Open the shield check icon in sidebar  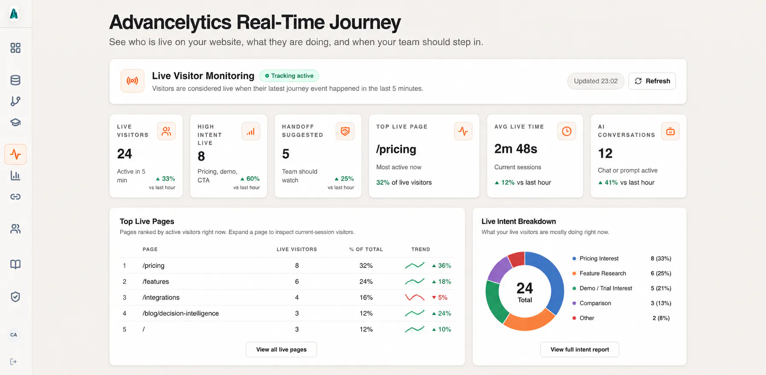tap(15, 297)
